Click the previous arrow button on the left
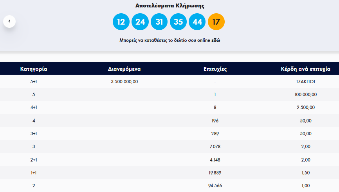Image resolution: width=339 pixels, height=192 pixels. click(x=9, y=21)
